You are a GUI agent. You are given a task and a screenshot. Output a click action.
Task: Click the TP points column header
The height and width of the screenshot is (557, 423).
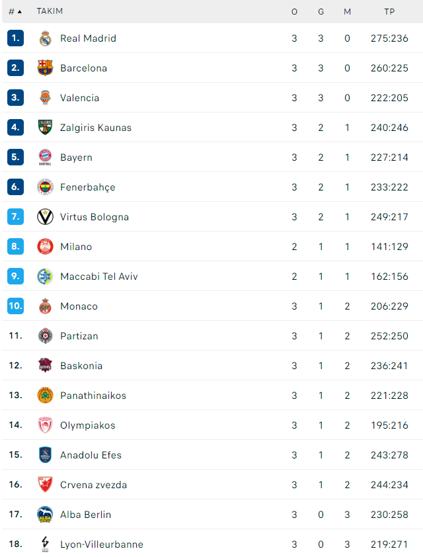coord(389,12)
